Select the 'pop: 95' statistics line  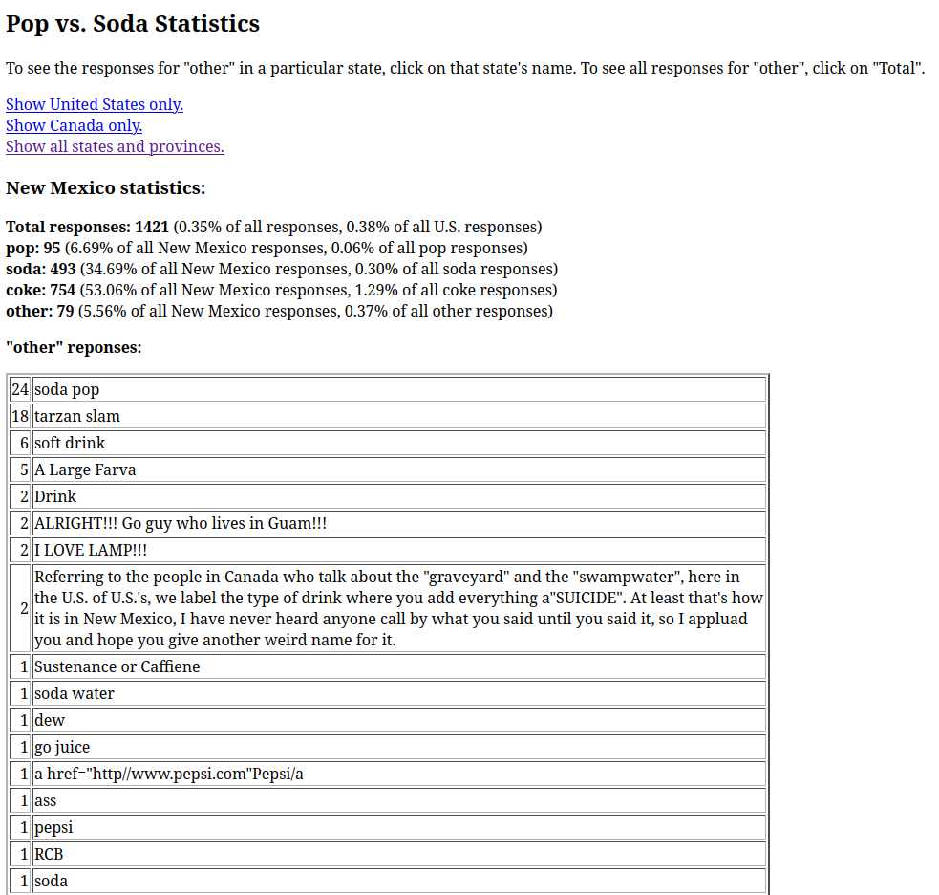[267, 248]
